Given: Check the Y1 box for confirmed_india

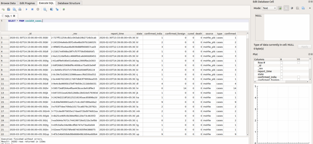Looking at the screenshot, I should [299, 77].
